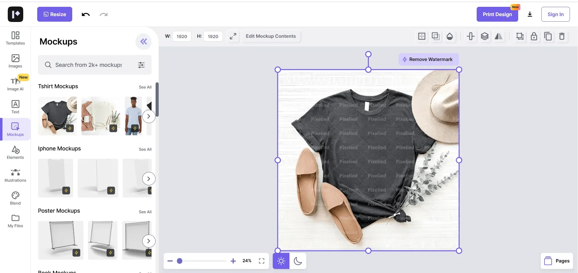Click the duplicate element icon
Viewport: 578px width, 273px height.
[548, 37]
